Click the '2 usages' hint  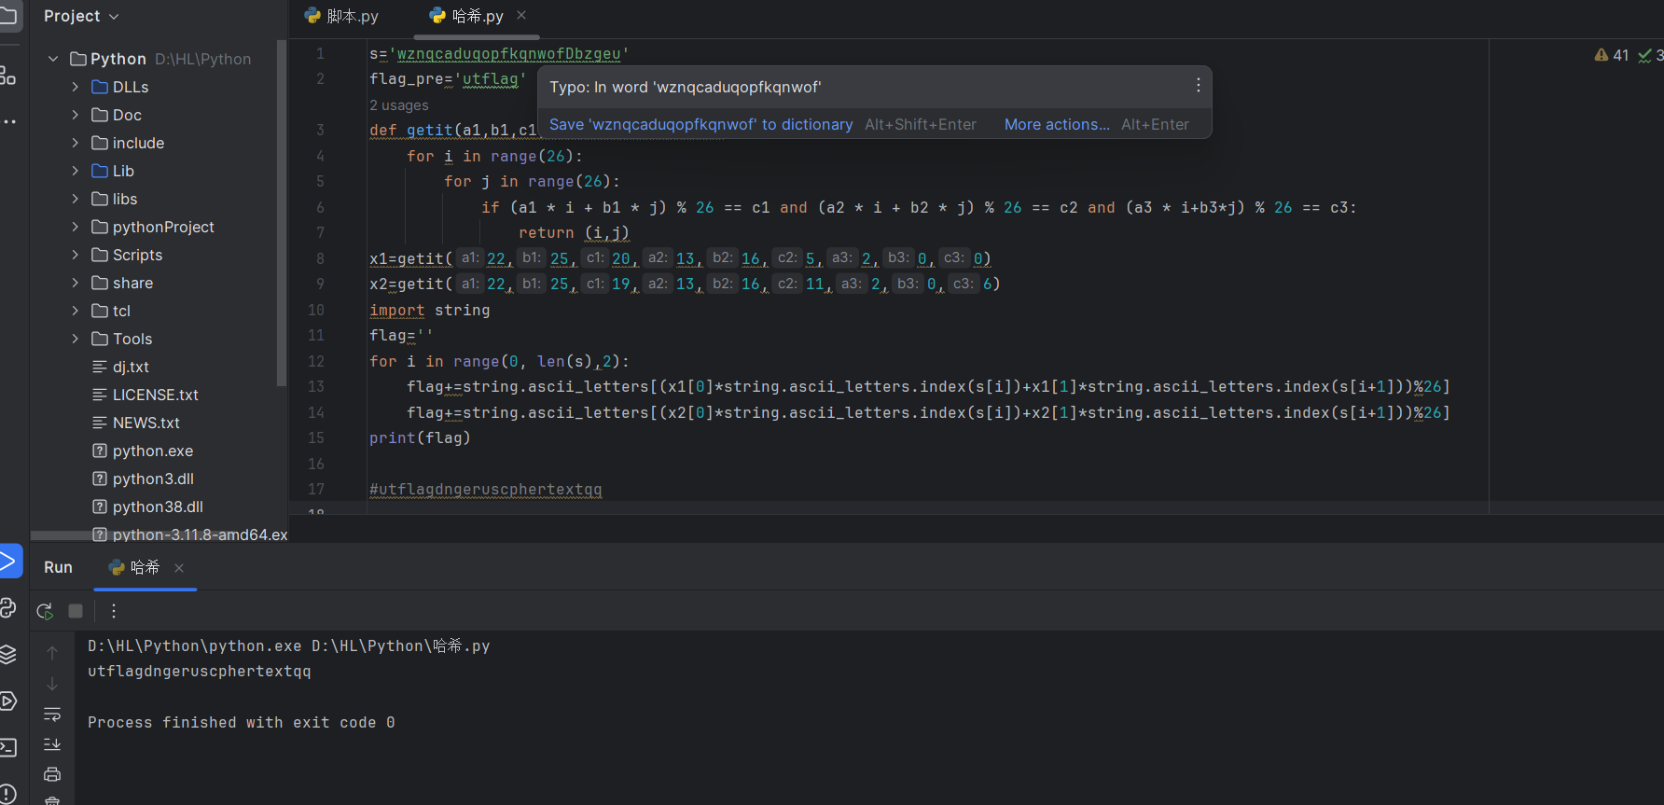tap(399, 105)
